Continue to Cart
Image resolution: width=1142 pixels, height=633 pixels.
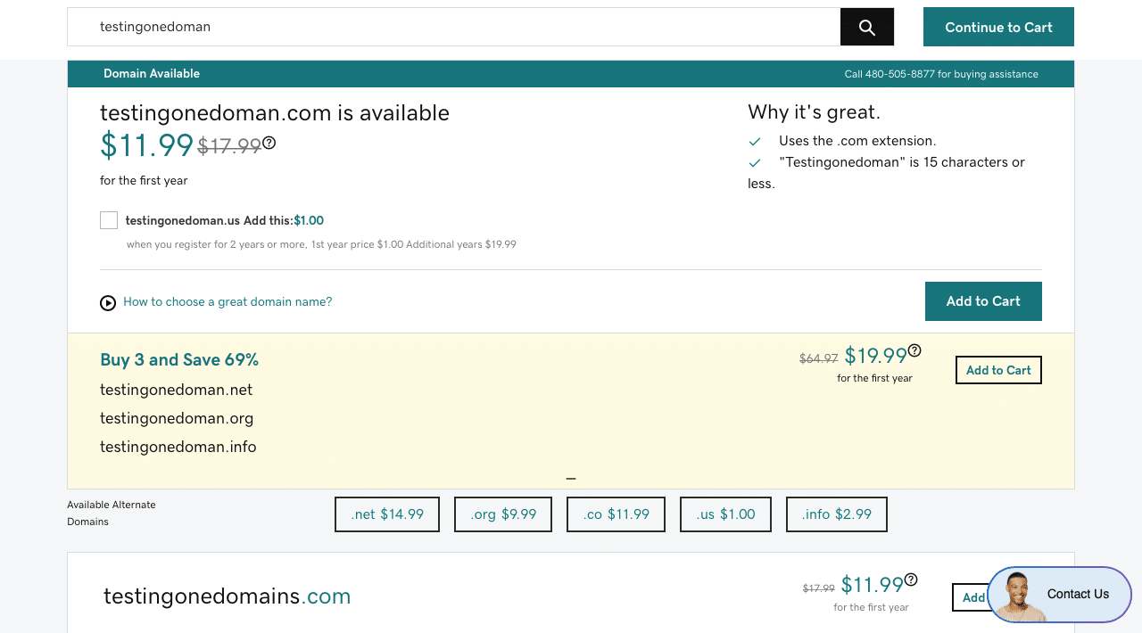coord(998,27)
